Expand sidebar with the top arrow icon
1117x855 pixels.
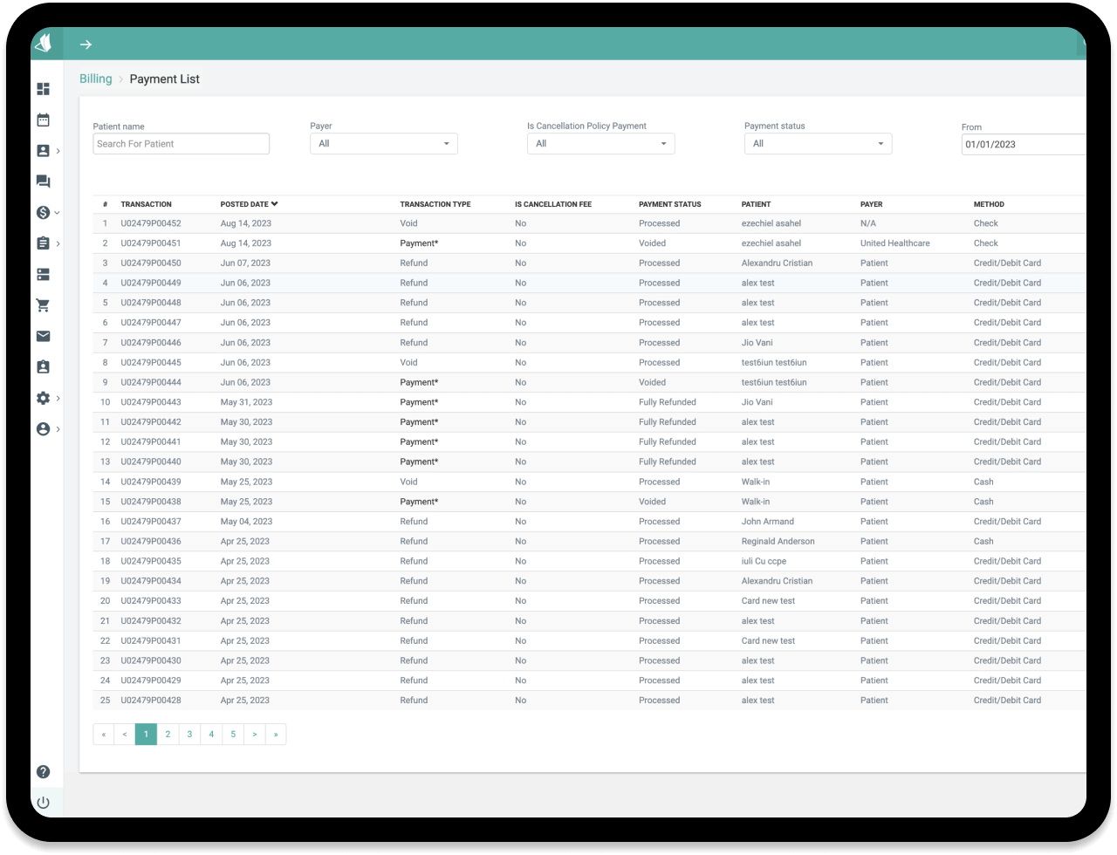point(86,44)
